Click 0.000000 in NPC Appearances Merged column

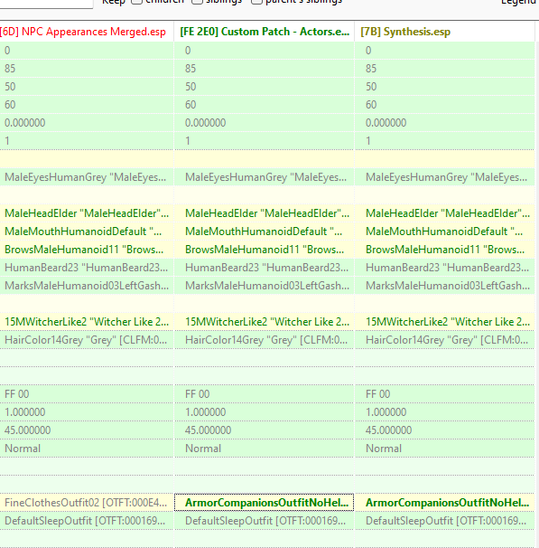point(87,123)
